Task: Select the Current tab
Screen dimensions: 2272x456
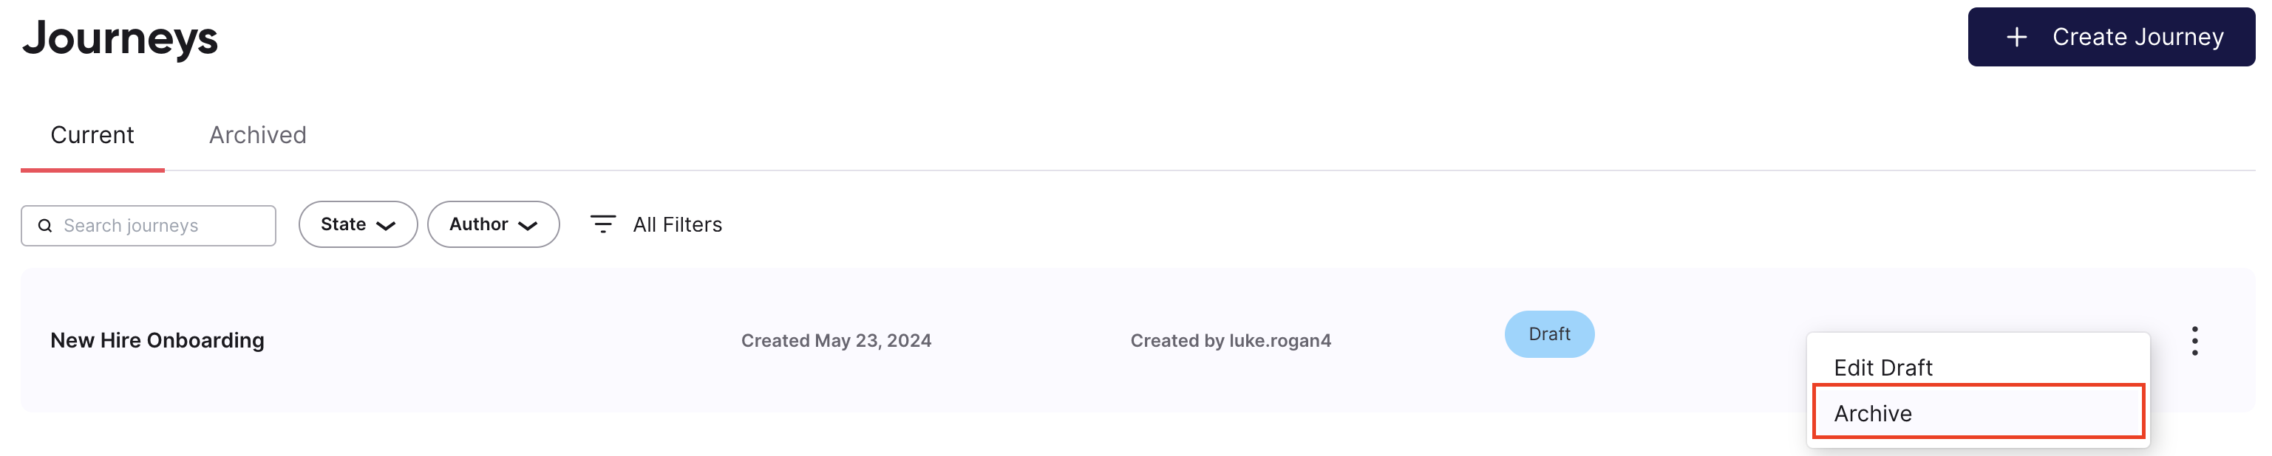Action: pos(92,135)
